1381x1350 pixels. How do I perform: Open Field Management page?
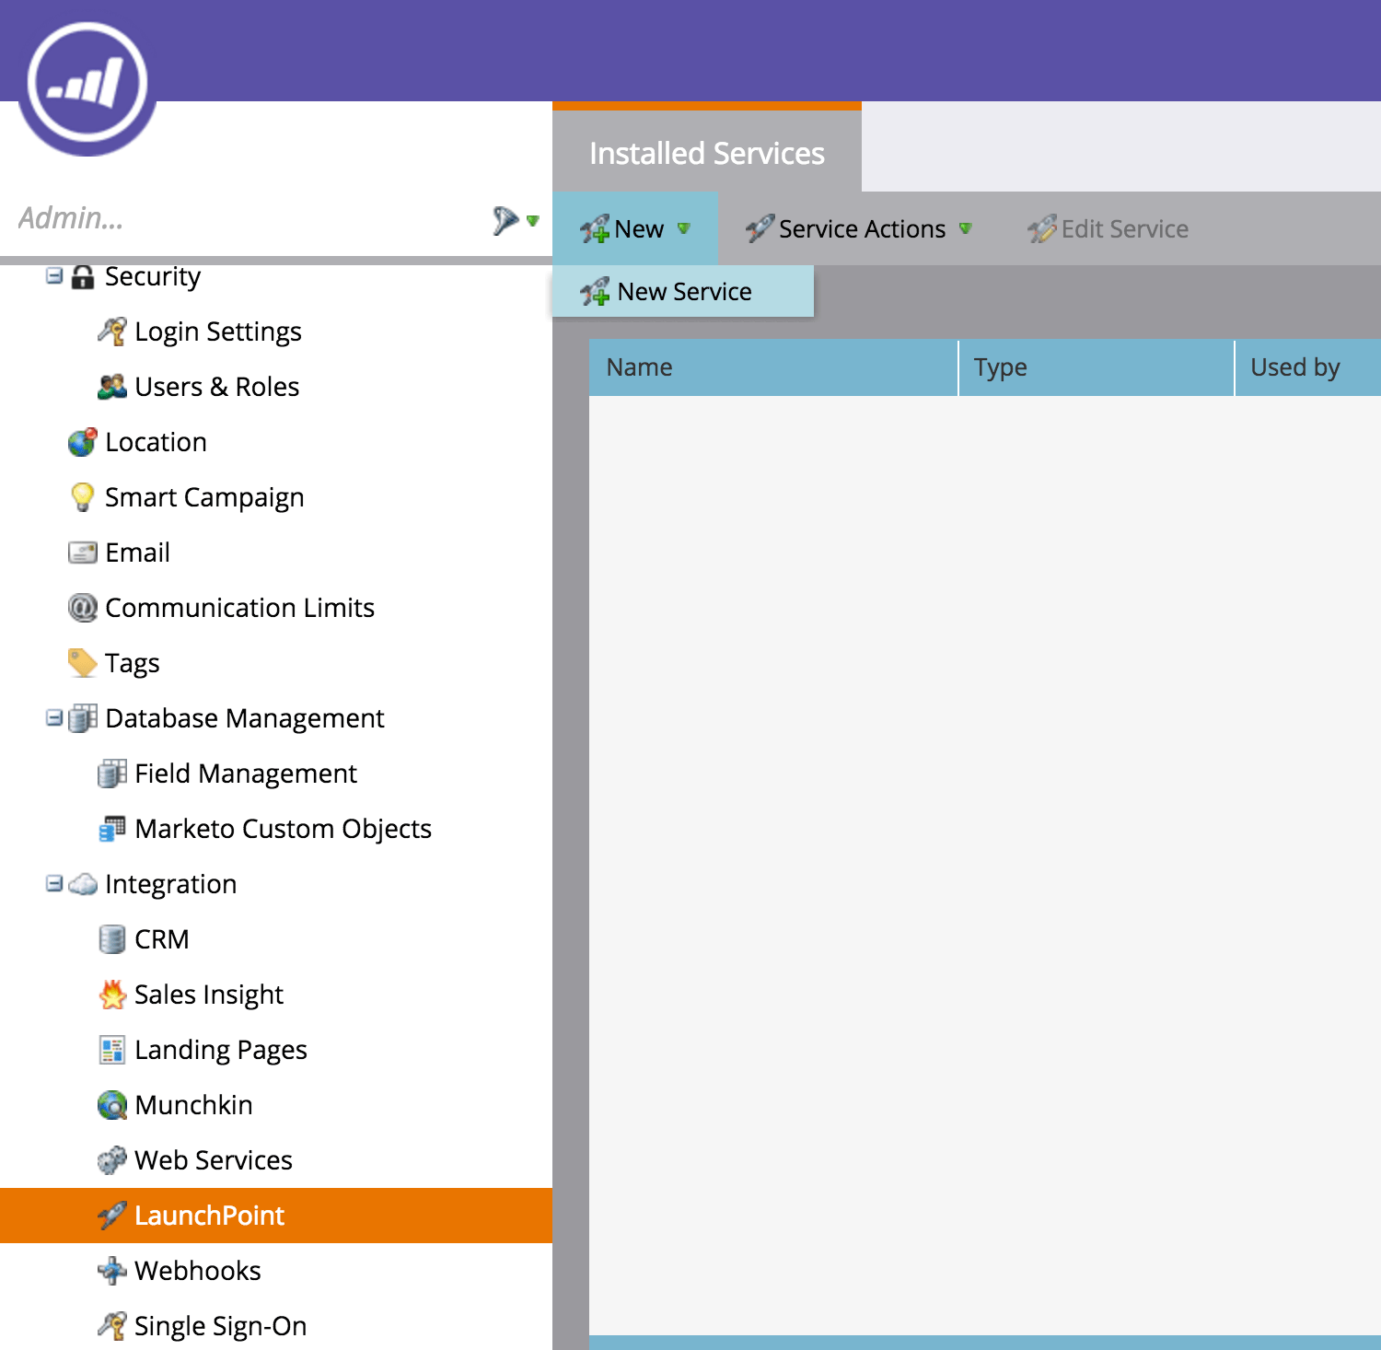click(245, 774)
